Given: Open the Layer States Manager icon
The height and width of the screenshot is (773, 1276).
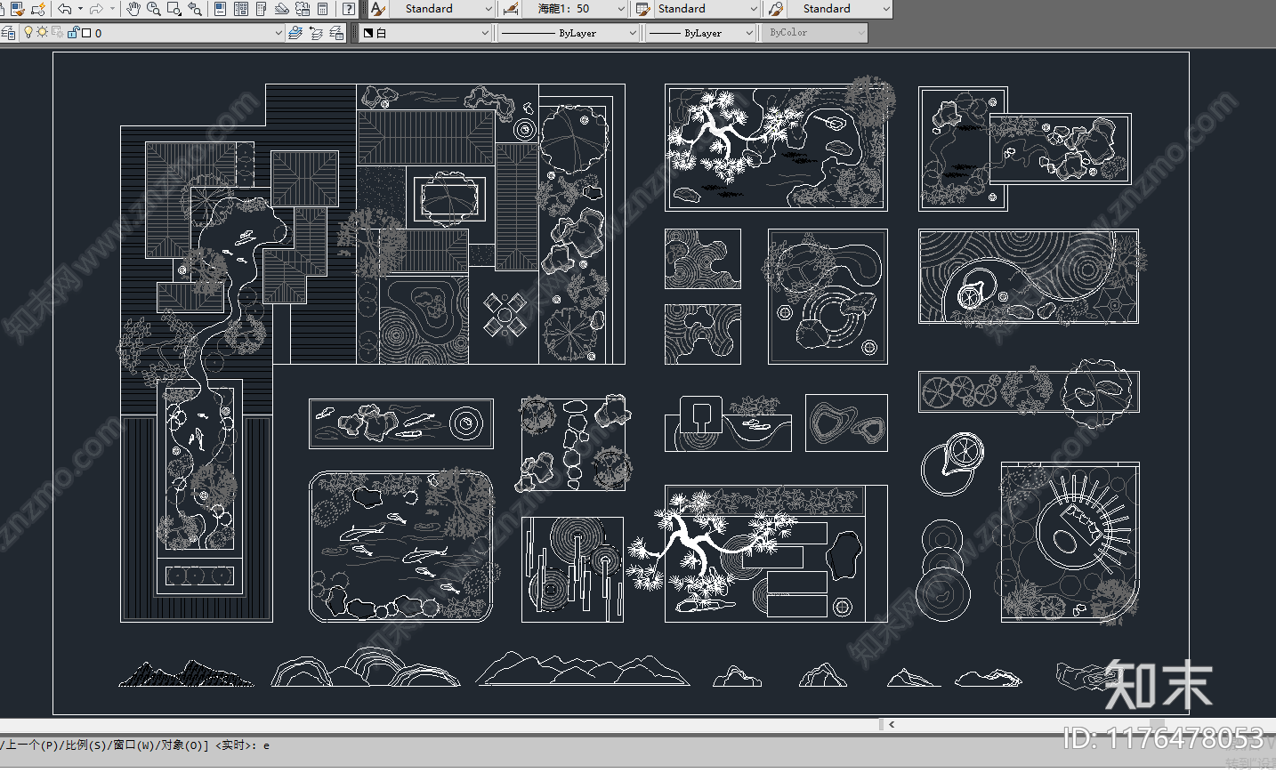Looking at the screenshot, I should coord(336,33).
